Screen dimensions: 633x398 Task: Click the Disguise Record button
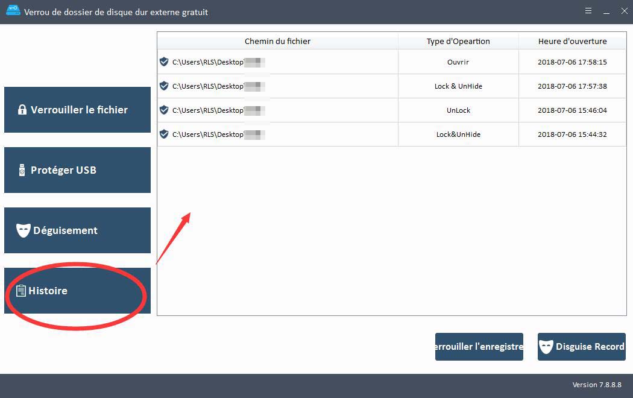pyautogui.click(x=582, y=347)
